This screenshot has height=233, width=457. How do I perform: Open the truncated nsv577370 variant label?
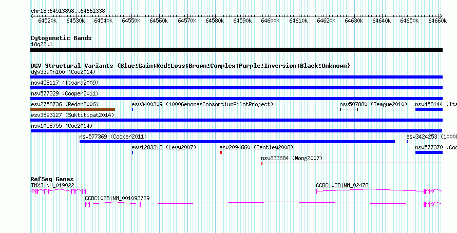tap(436, 147)
